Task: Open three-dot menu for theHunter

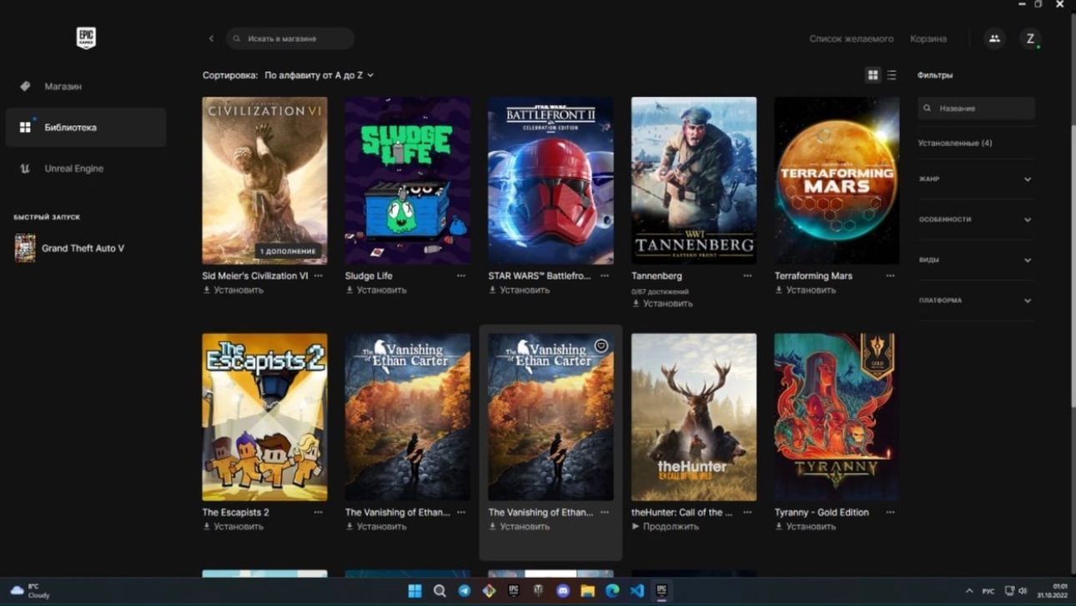Action: pyautogui.click(x=747, y=513)
